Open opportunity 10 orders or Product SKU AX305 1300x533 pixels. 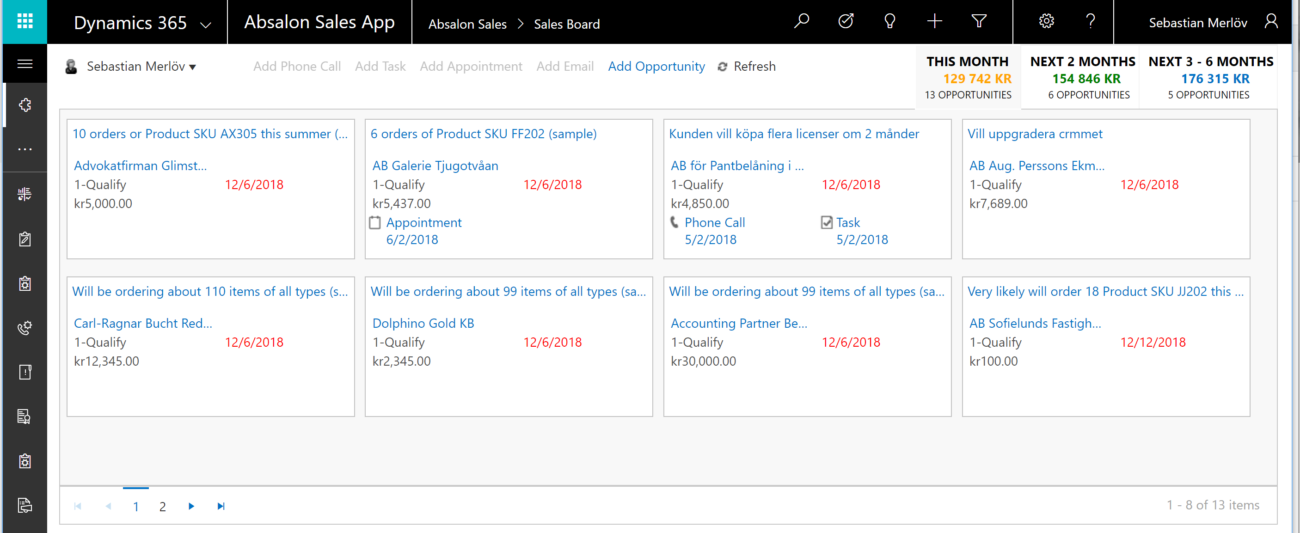[x=210, y=134]
